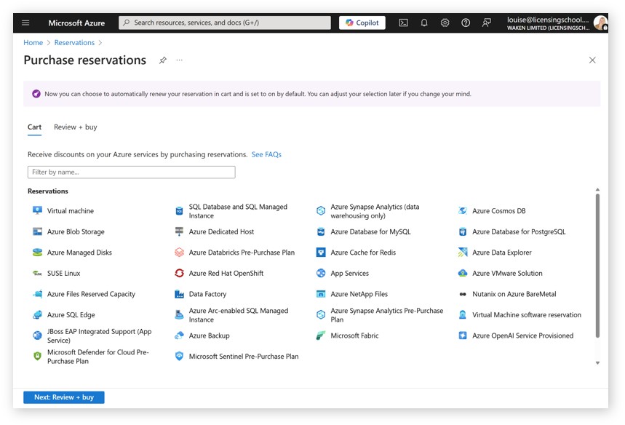Open the See FAQs link
625x425 pixels.
[268, 154]
